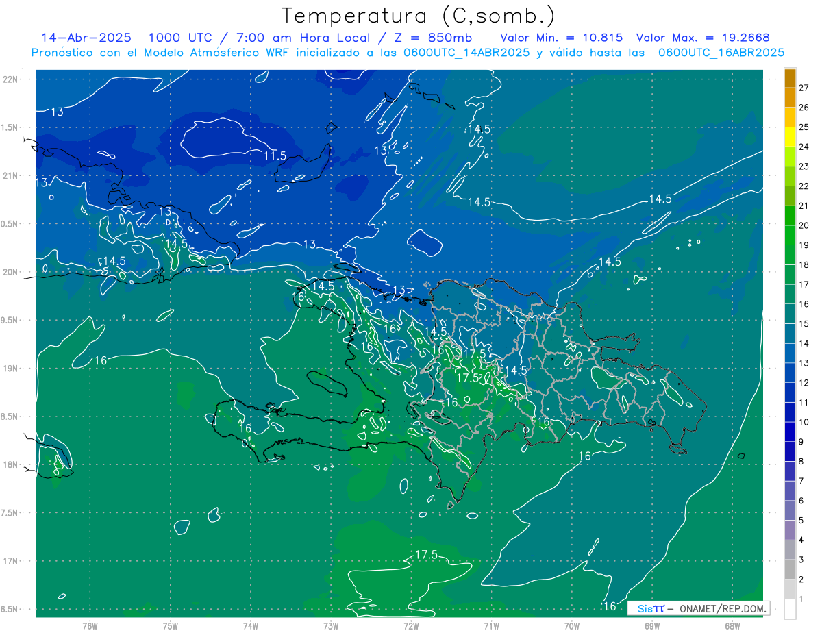Click the '68W' longitude axis label
This screenshot has height=635, width=822.
tap(732, 625)
